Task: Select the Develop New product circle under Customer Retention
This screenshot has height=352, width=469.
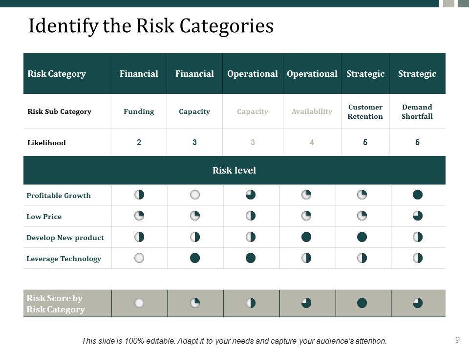Action: 362,237
